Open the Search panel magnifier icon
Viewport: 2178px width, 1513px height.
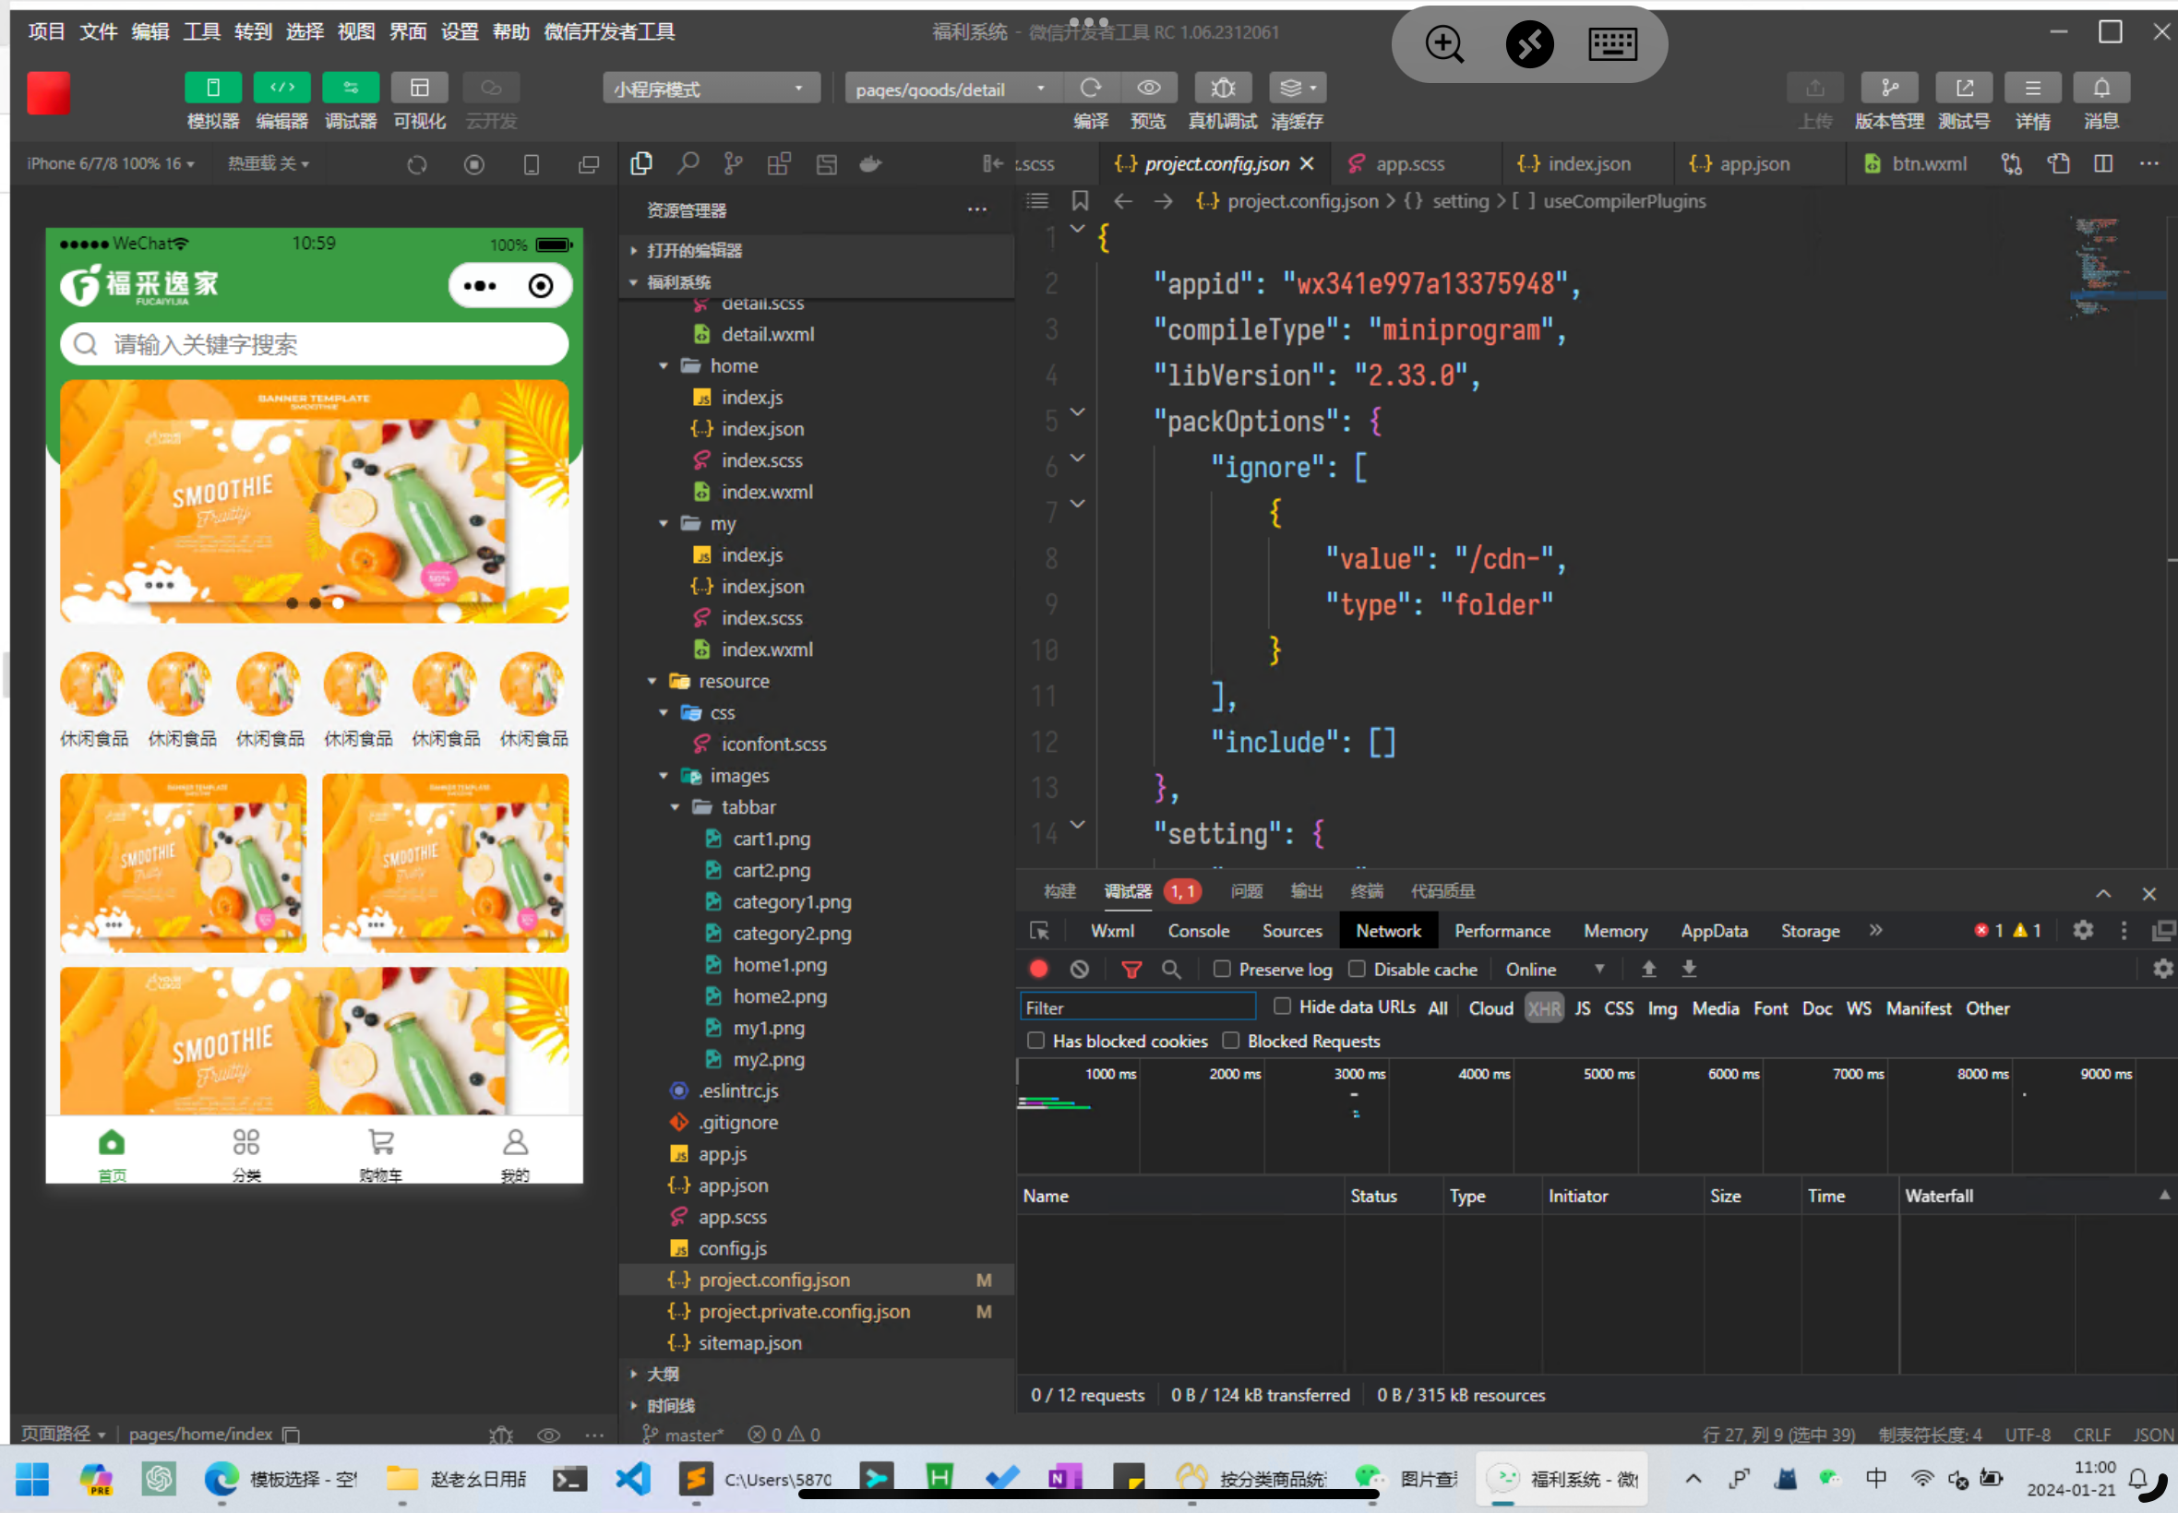tap(688, 163)
